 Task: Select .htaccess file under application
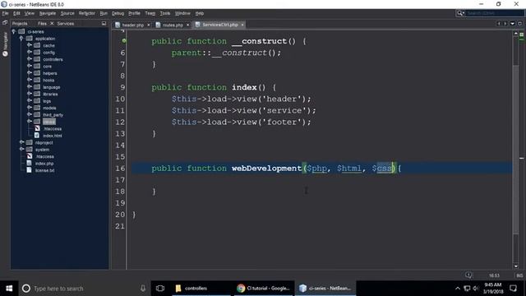(53, 128)
